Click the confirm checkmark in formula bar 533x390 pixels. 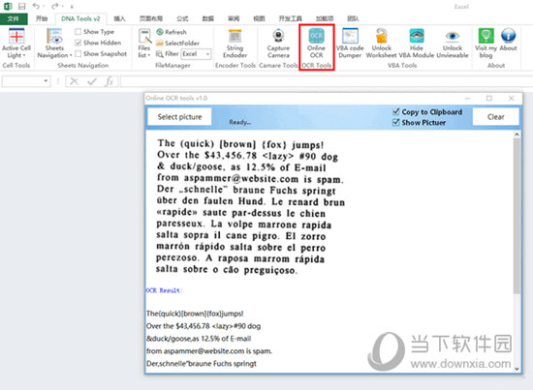[x=92, y=81]
